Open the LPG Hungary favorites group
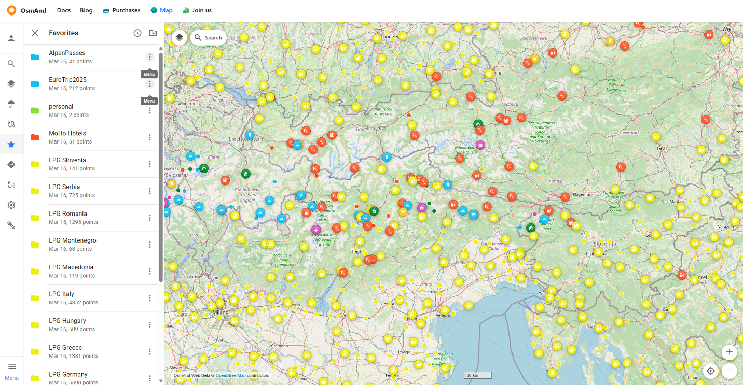743x385 pixels. click(91, 325)
